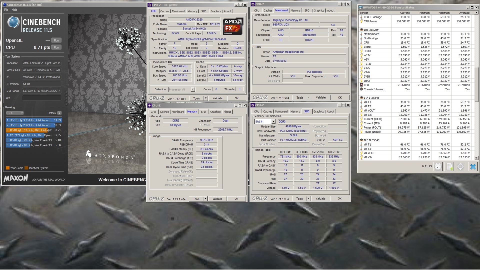Open the Help menu in Cinebench
The width and height of the screenshot is (480, 270).
(x=14, y=10)
